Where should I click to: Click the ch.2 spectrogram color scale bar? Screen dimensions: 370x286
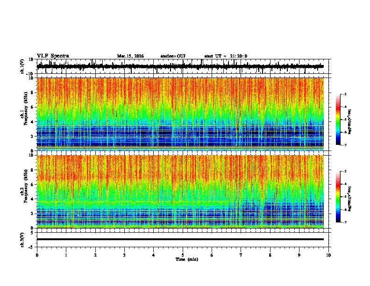[x=338, y=197]
